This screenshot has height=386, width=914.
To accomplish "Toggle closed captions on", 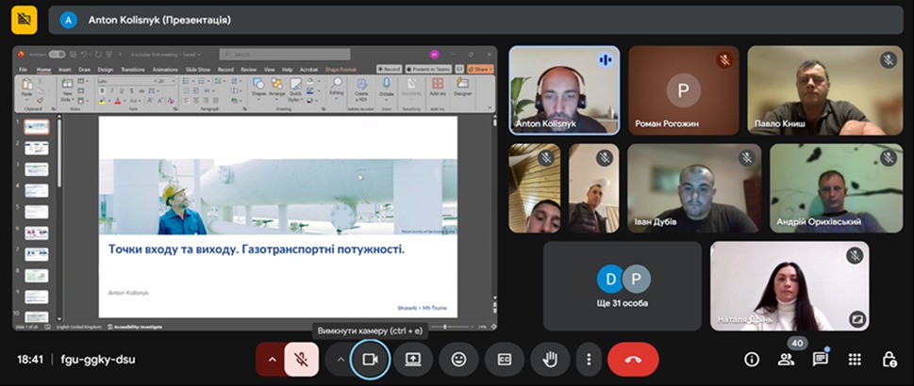I will click(504, 359).
